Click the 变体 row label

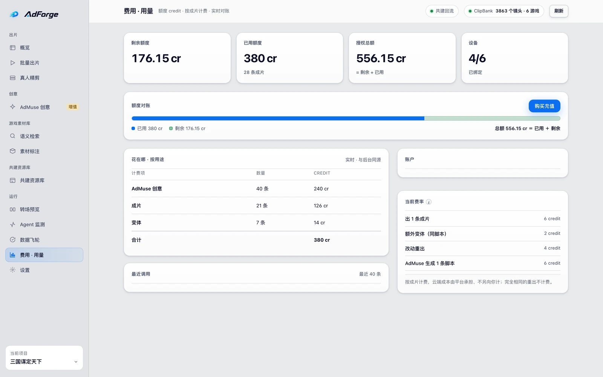pyautogui.click(x=136, y=223)
